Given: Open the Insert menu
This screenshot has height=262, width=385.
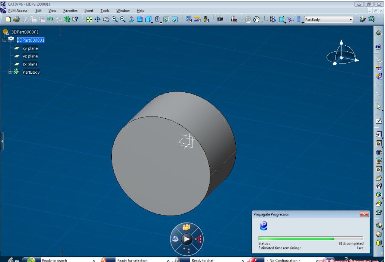Looking at the screenshot, I should (89, 10).
